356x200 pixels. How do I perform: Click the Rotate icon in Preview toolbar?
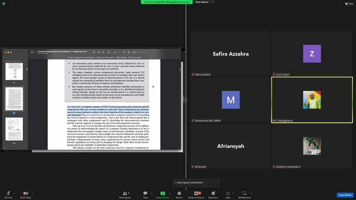click(124, 52)
